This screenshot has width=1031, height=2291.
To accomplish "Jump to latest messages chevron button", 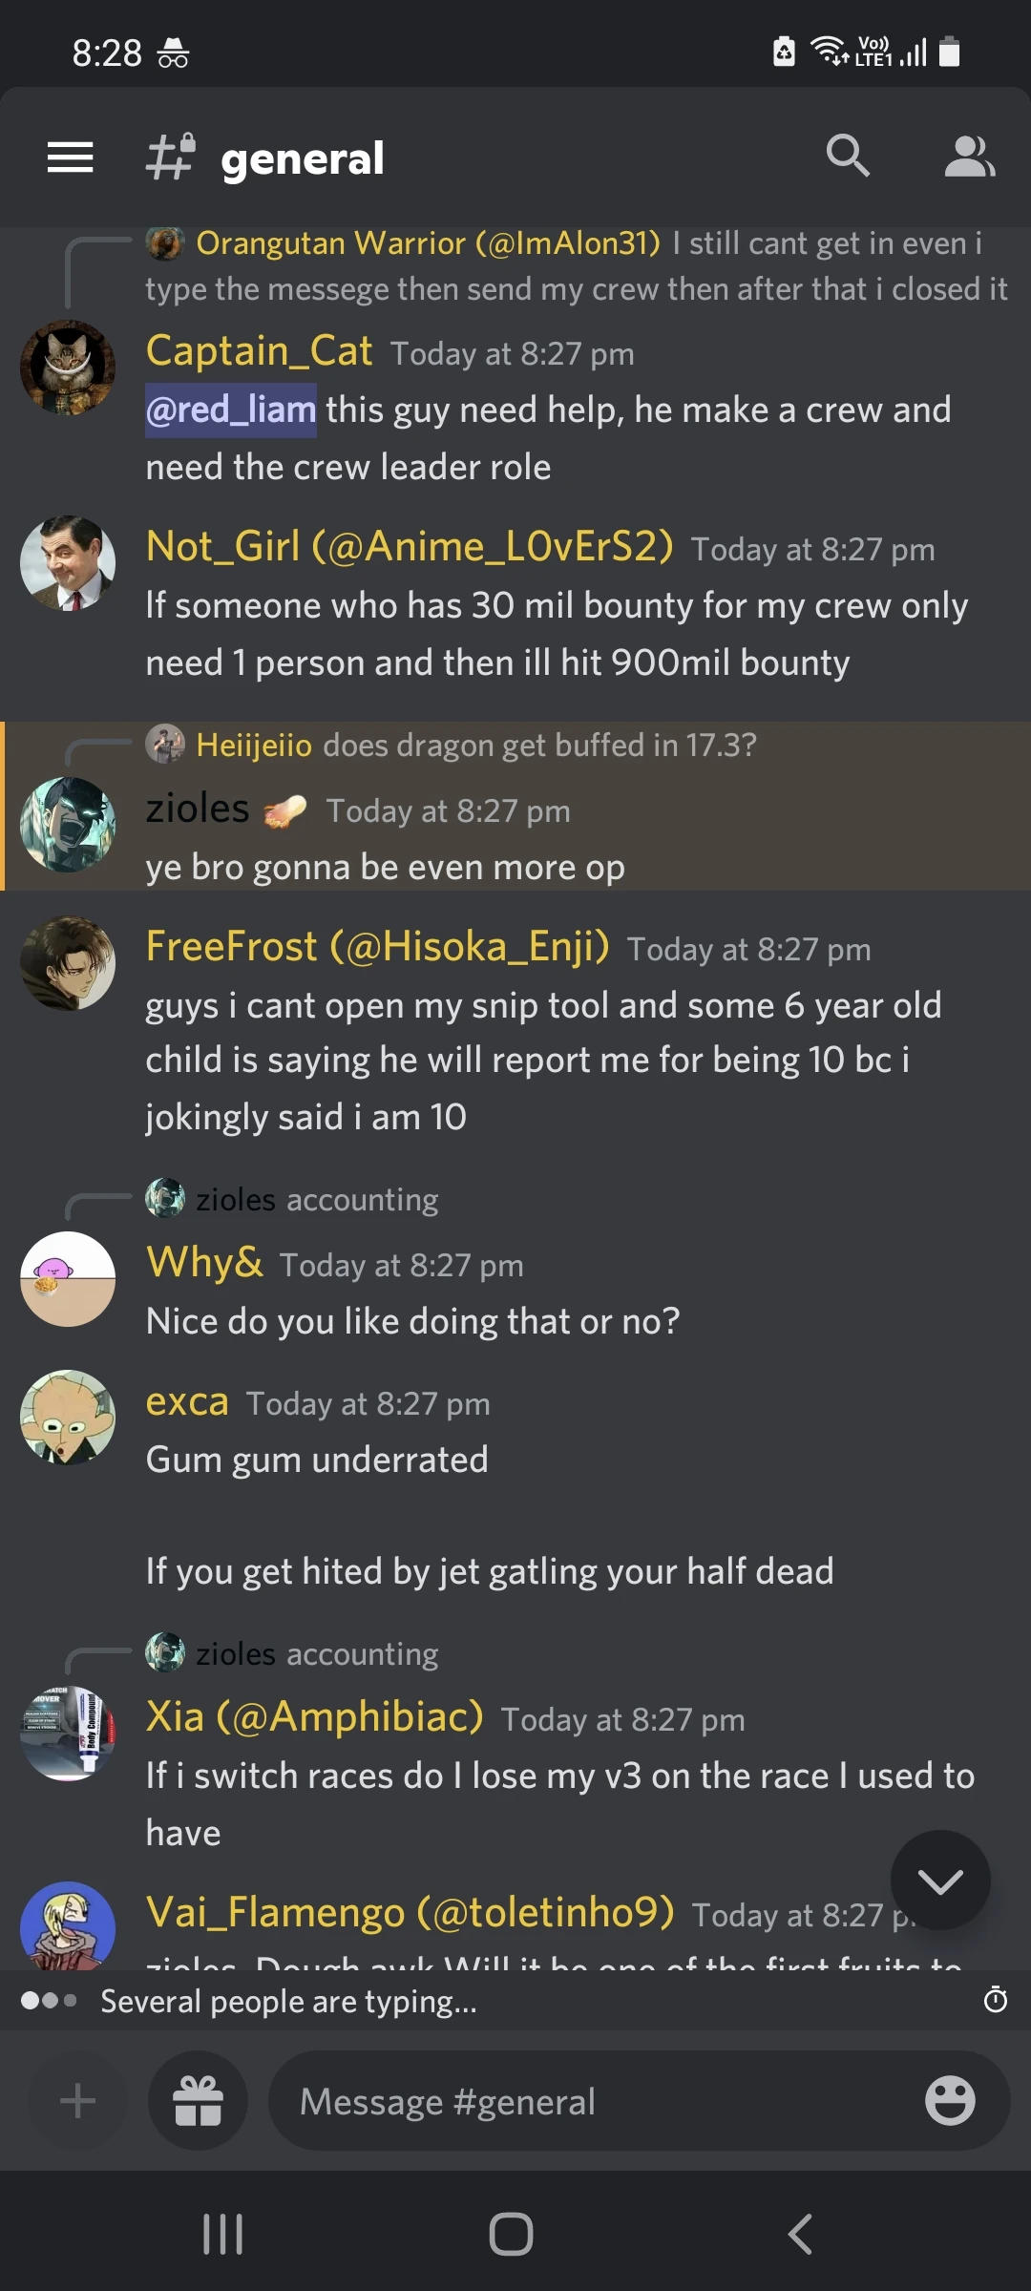I will (x=940, y=1881).
